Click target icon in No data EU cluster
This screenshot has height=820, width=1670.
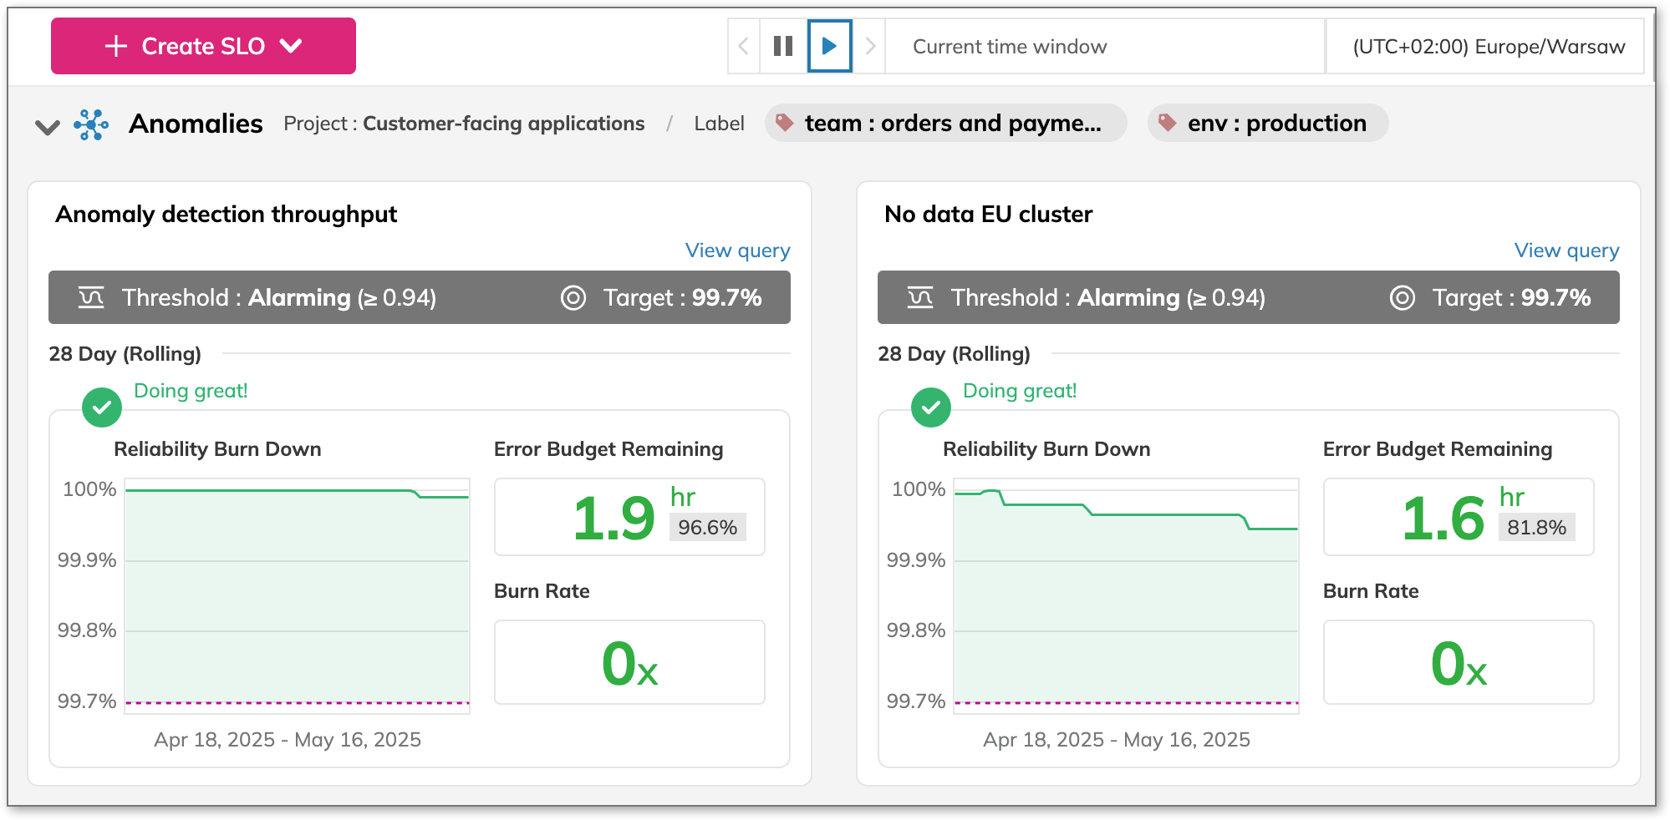1403,297
